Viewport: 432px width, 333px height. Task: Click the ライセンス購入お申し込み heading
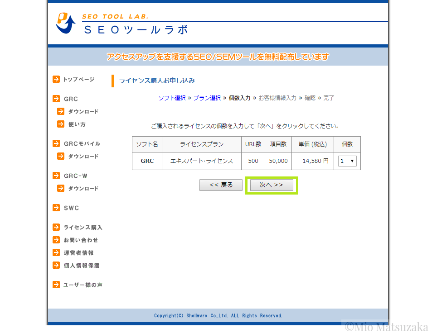[x=157, y=81]
